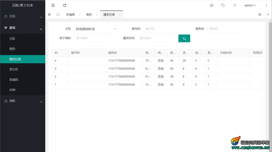Focus the 通关时间 input field
This screenshot has width=272, height=152.
tap(156, 38)
